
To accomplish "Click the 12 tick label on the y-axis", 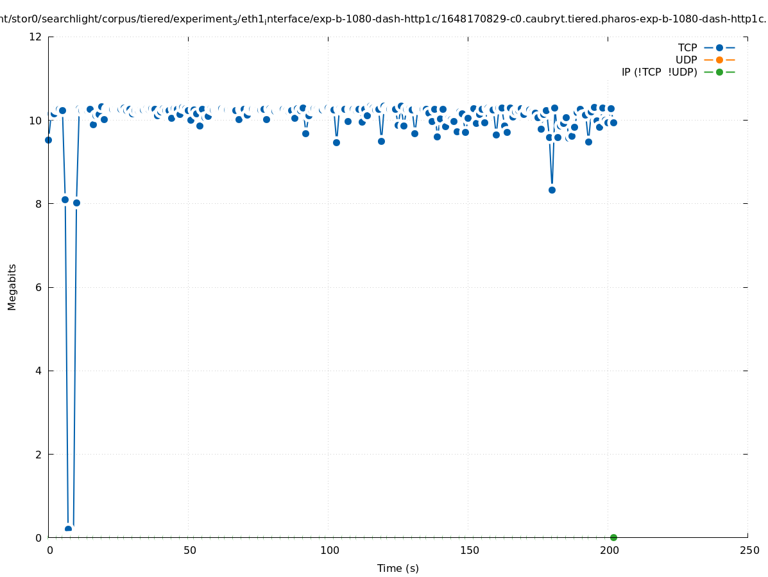I will [x=35, y=37].
